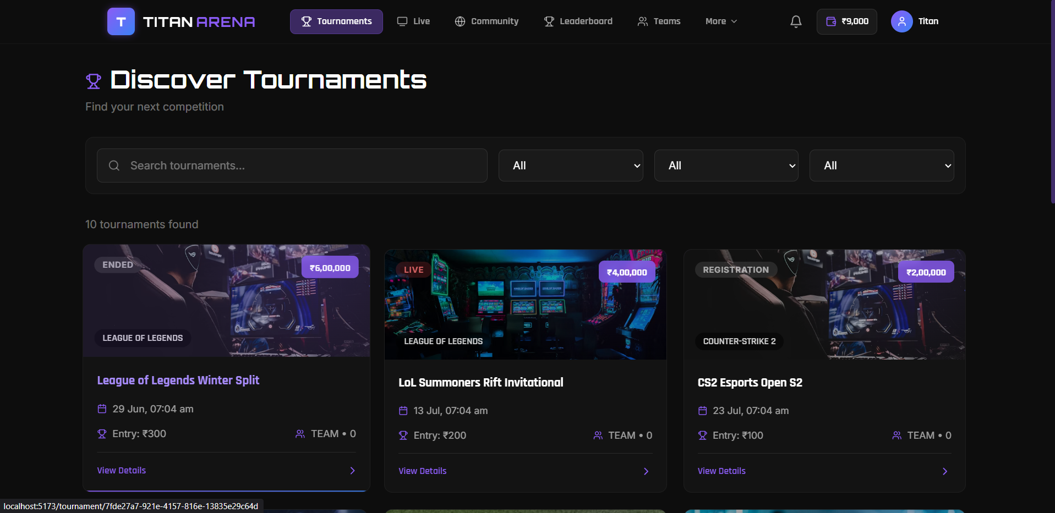Screen dimensions: 1055x513
Task: Click team icon on Summoners Rift card
Action: [598, 435]
